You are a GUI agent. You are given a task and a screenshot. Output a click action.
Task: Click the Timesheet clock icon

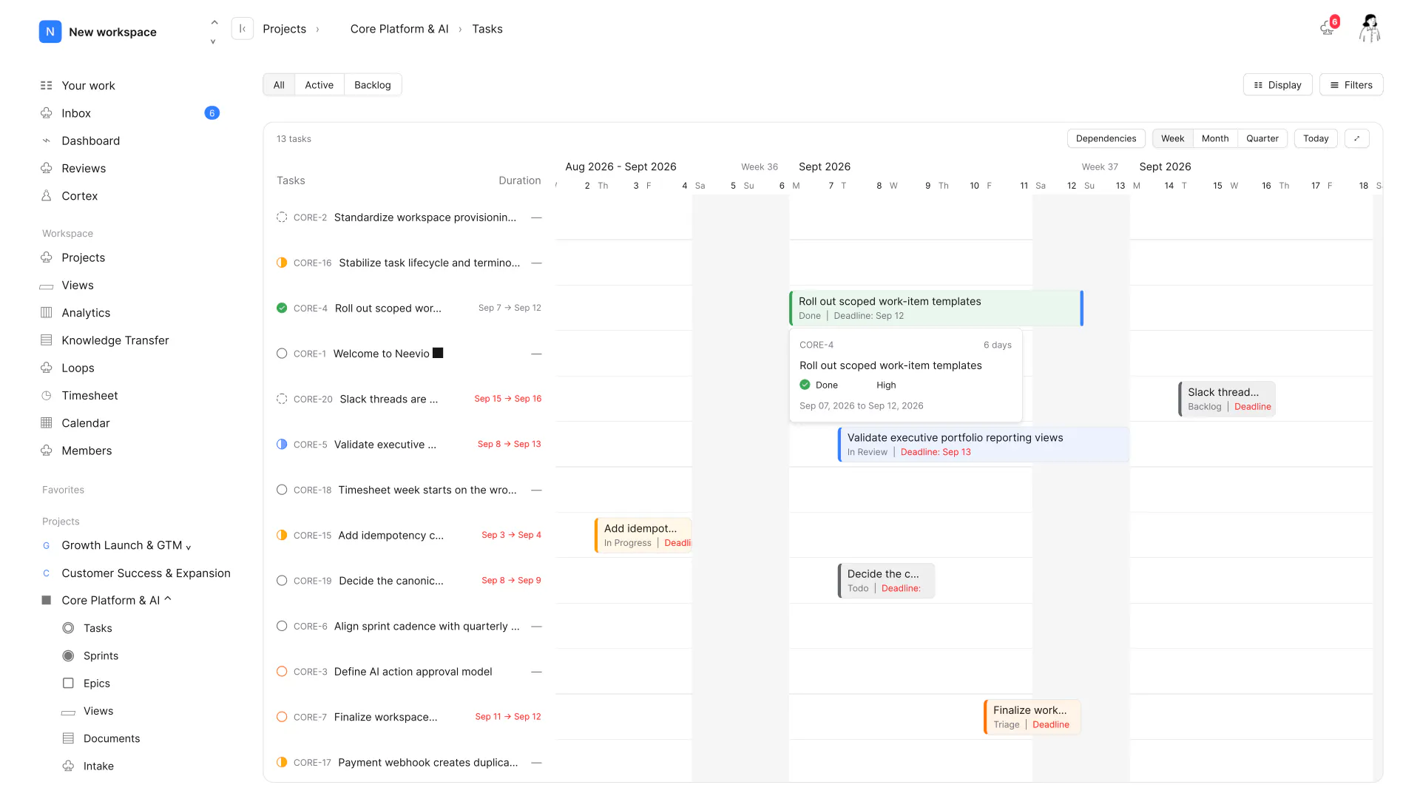[47, 396]
